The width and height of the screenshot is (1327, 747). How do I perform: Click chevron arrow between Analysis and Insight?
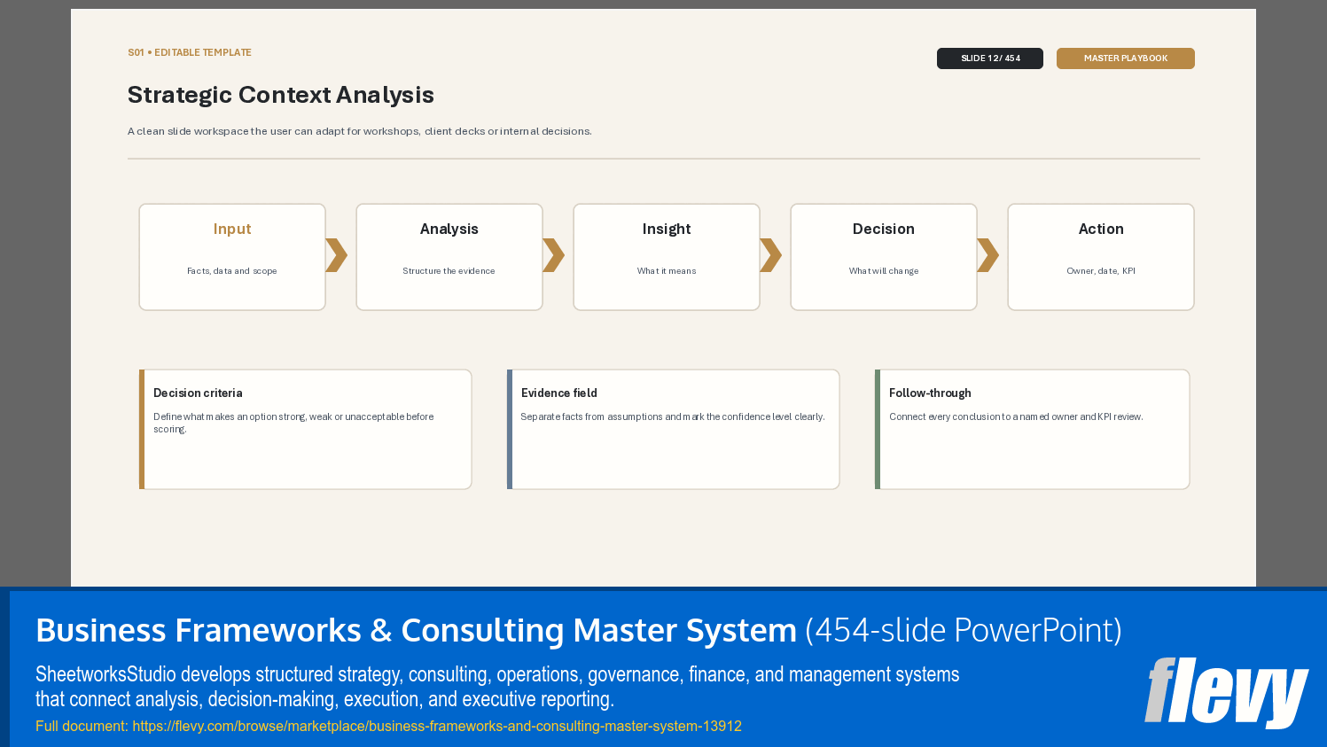554,255
